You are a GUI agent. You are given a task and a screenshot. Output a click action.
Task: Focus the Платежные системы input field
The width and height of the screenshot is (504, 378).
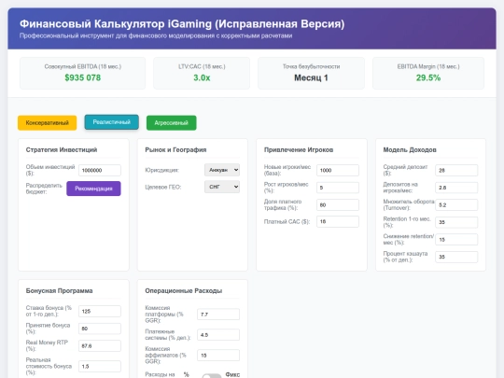tap(218, 335)
